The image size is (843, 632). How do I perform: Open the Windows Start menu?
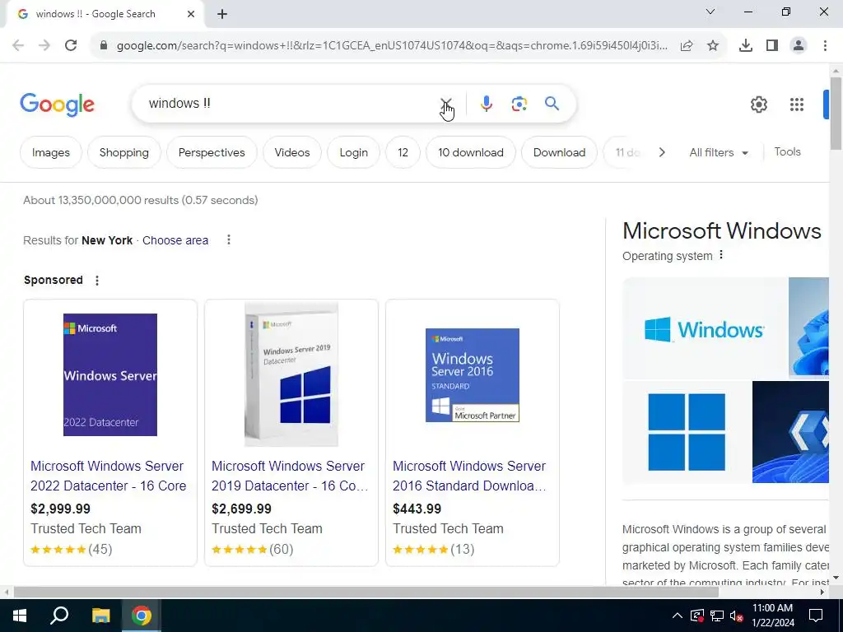pos(20,616)
